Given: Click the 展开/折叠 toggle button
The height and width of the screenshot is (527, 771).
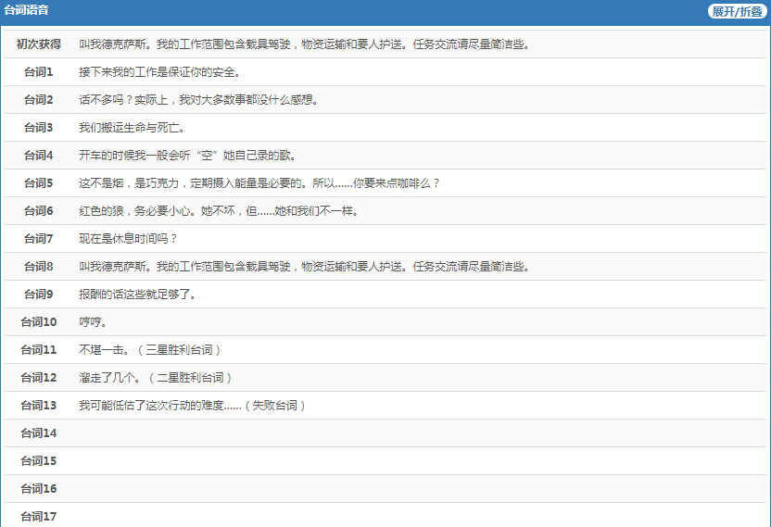Looking at the screenshot, I should coord(737,11).
